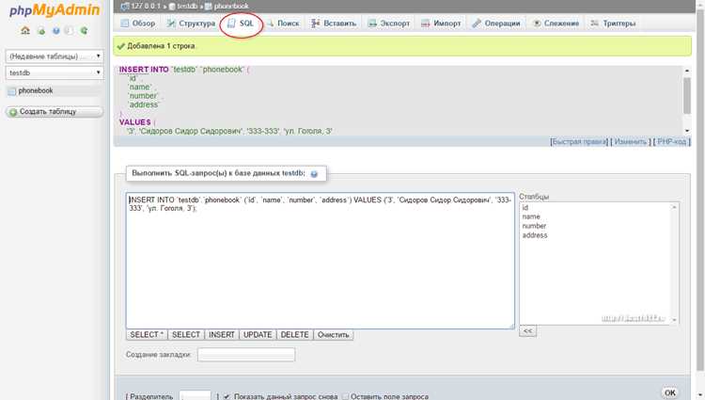Open the Обзор tab

(x=138, y=23)
